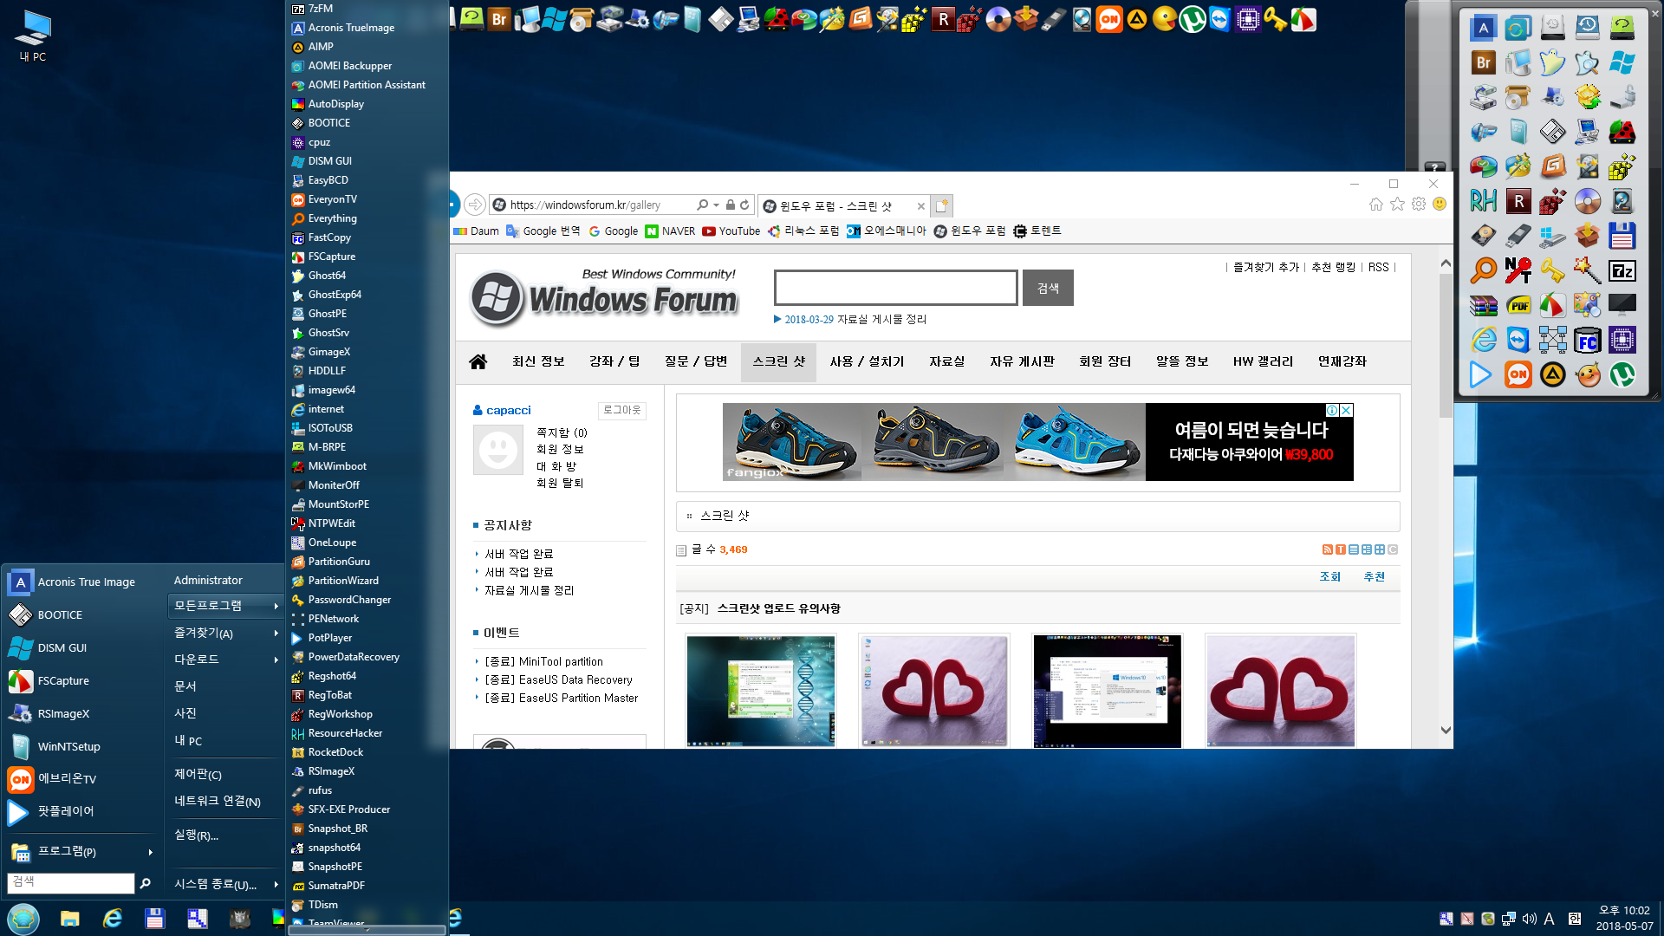Open the 내 PC desktop icon
This screenshot has width=1664, height=936.
point(33,36)
